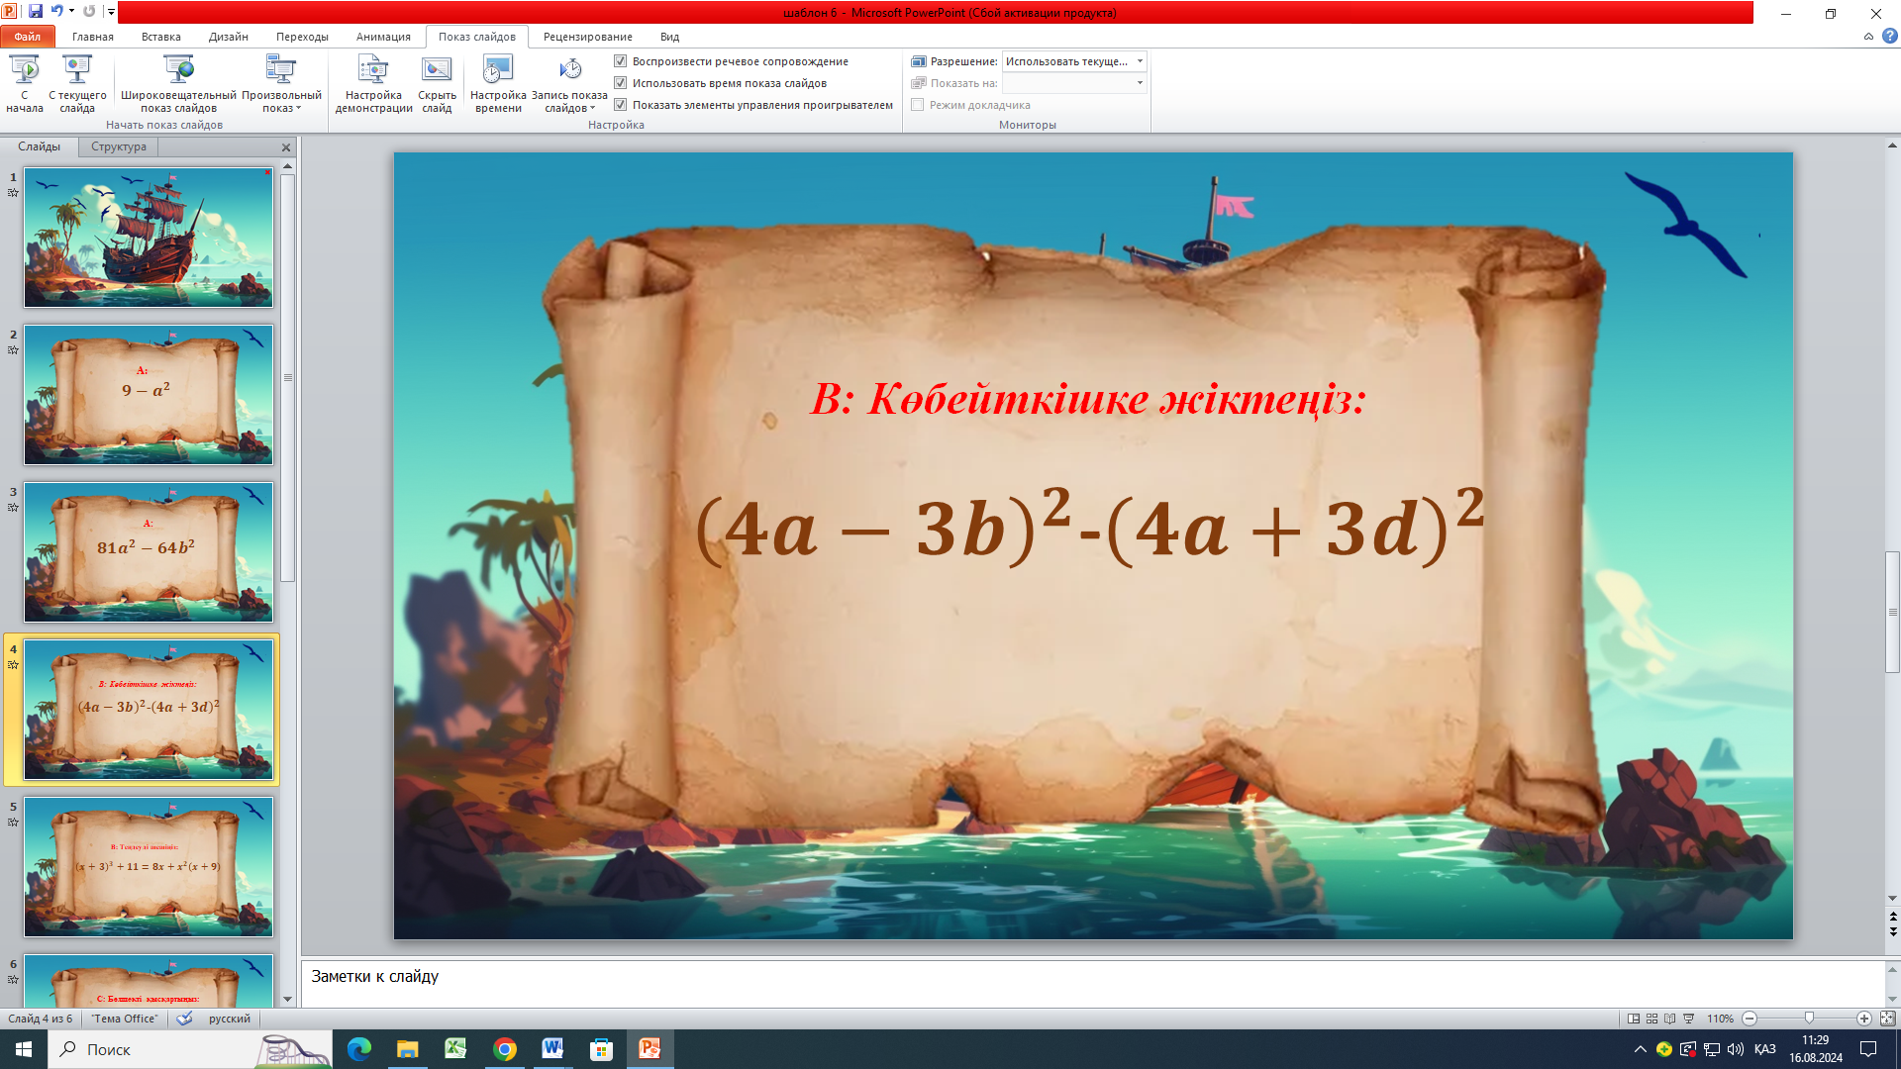Start slideshow from beginning icon
This screenshot has width=1901, height=1069.
(x=24, y=70)
